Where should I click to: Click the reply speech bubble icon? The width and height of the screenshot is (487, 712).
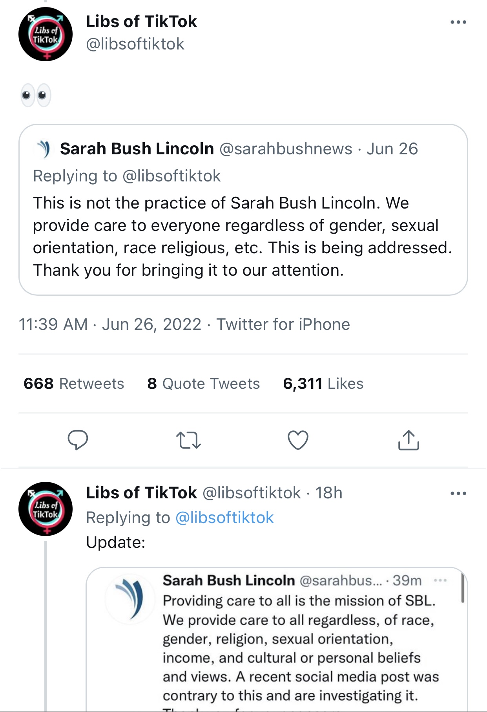coord(78,440)
